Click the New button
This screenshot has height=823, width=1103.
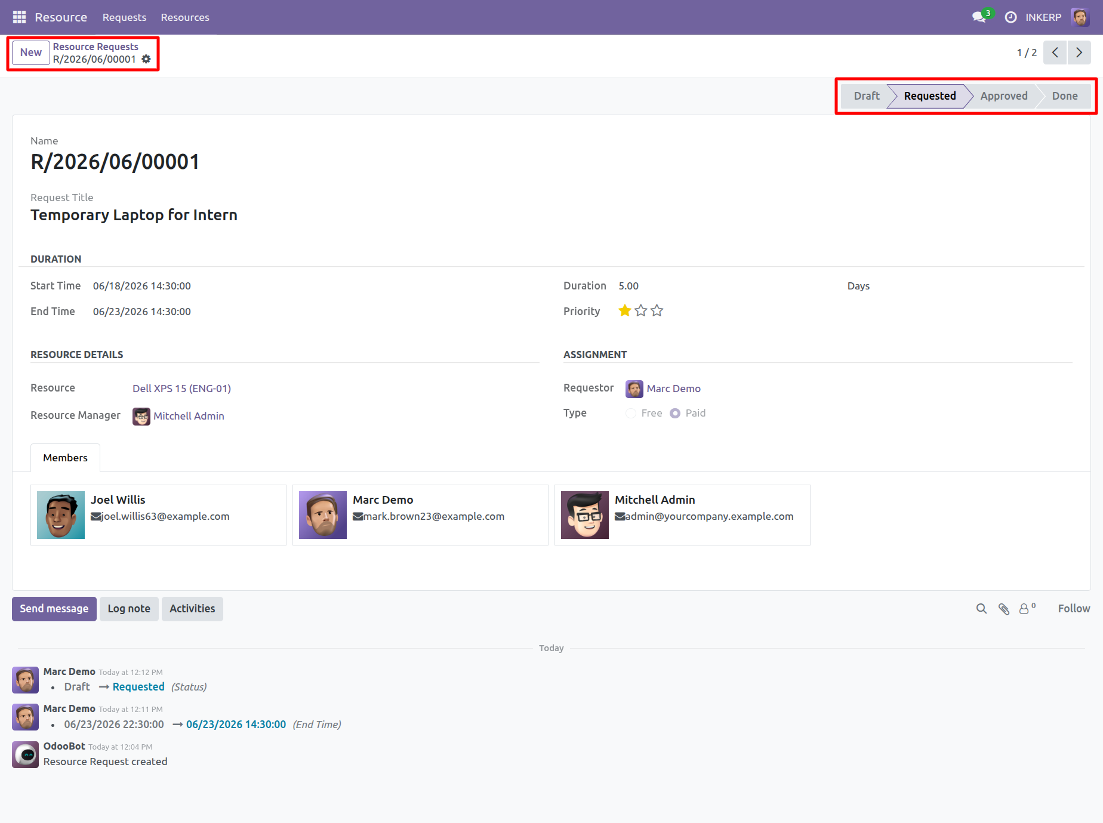(31, 53)
